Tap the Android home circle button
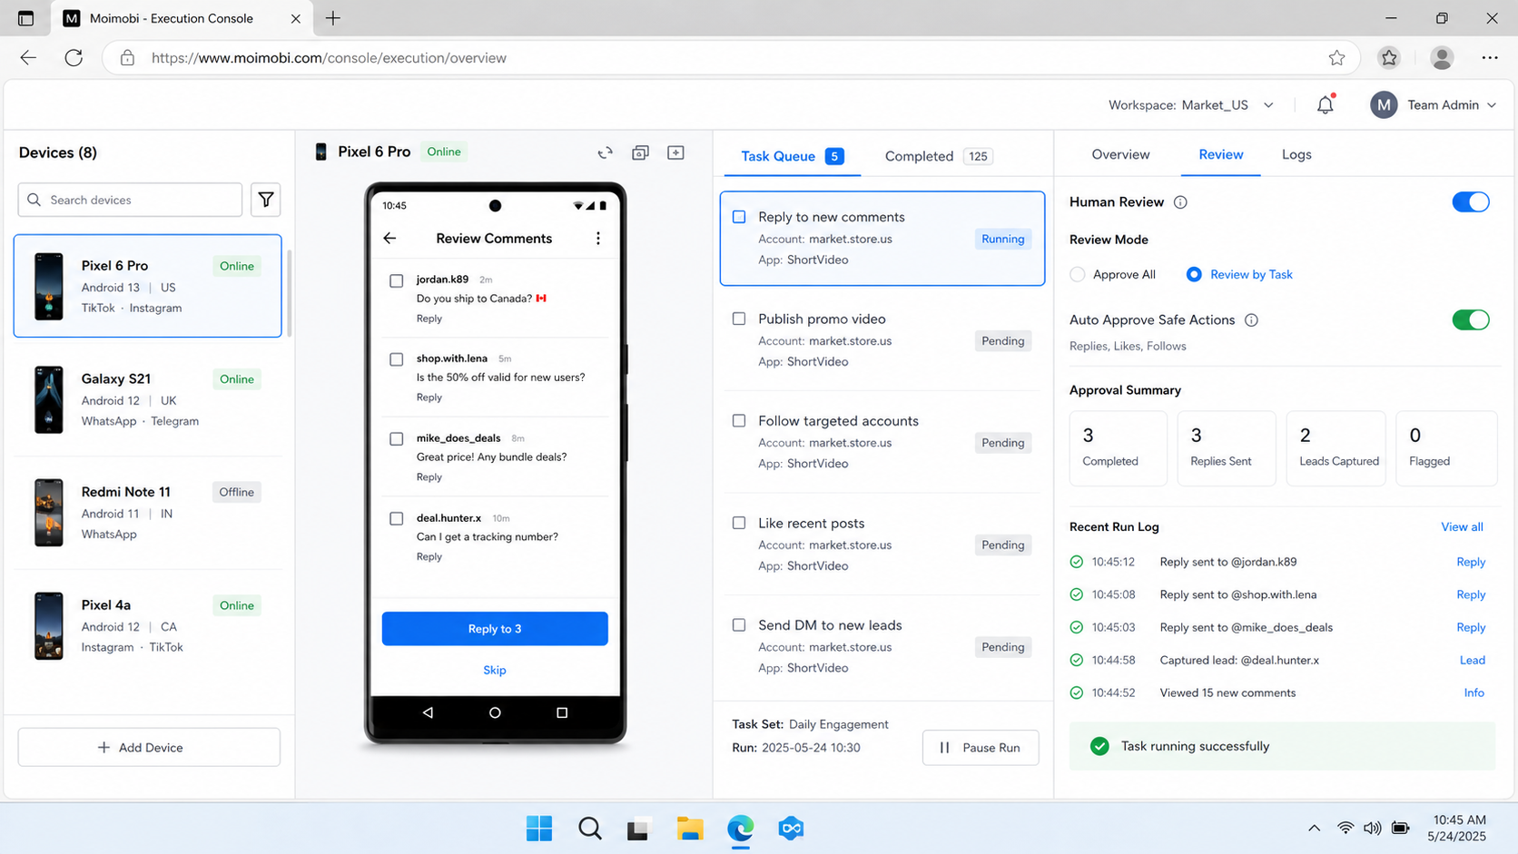 495,712
